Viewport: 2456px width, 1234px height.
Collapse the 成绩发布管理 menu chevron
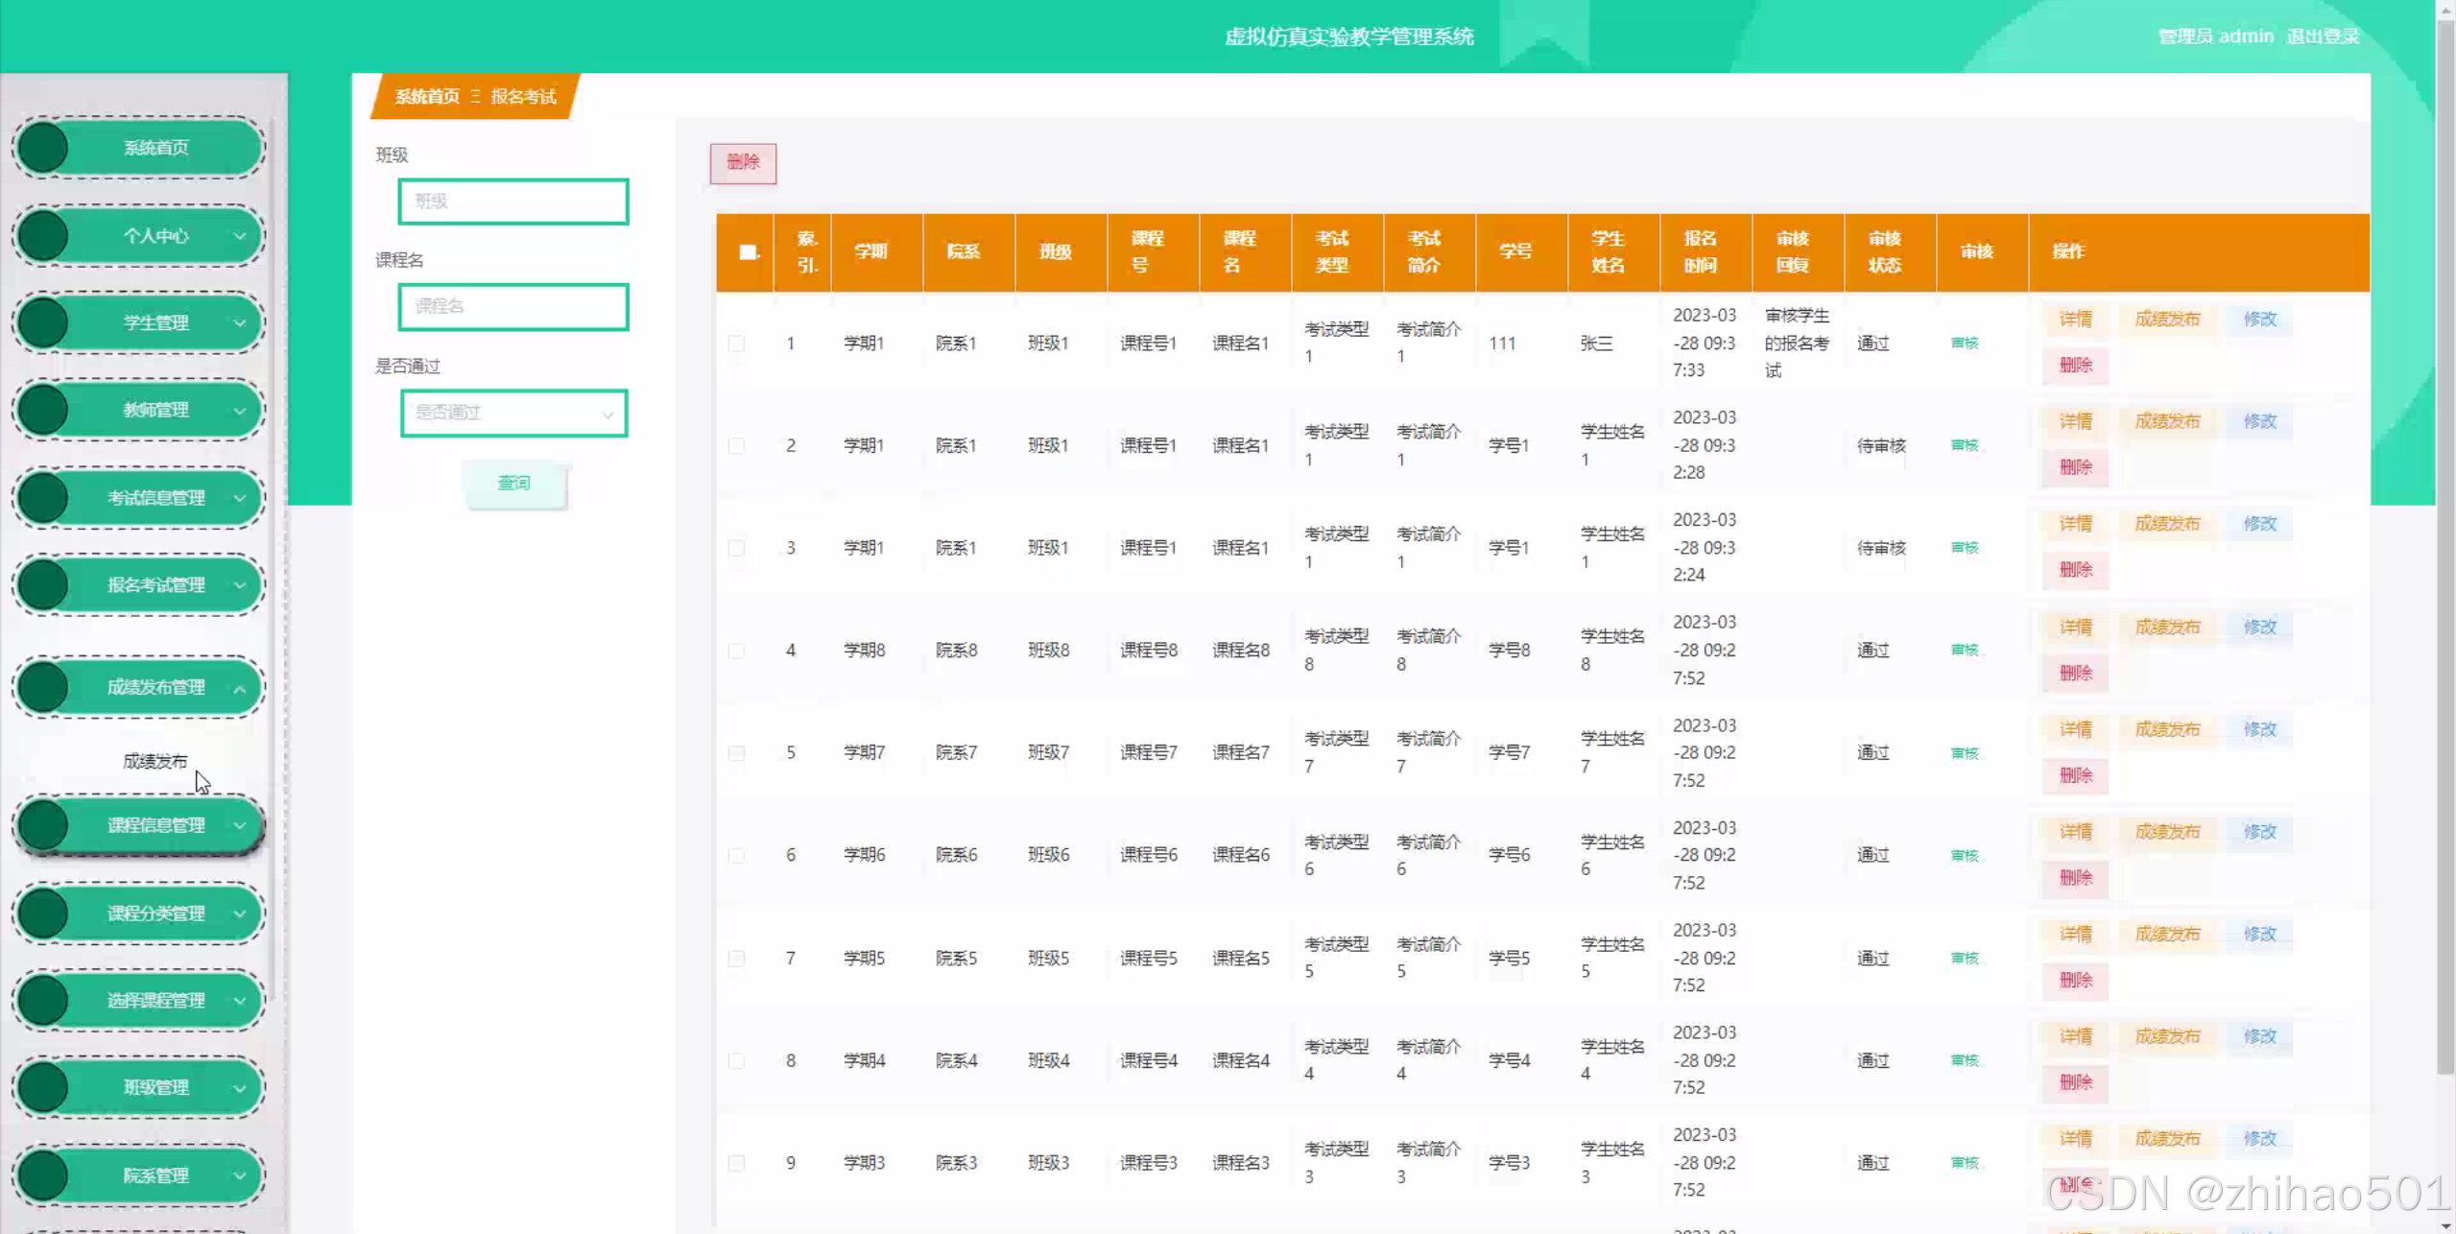point(240,688)
